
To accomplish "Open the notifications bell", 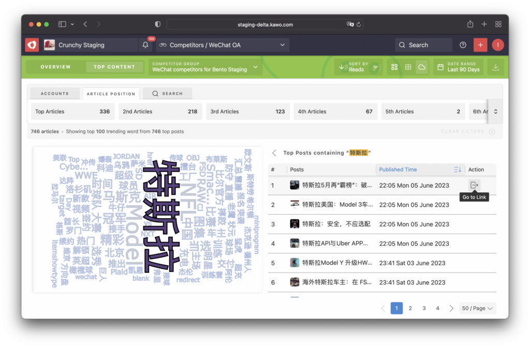I will click(x=145, y=45).
